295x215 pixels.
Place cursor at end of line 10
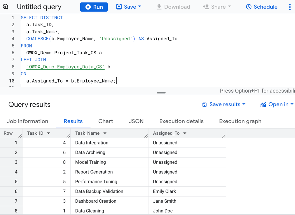click(x=116, y=81)
